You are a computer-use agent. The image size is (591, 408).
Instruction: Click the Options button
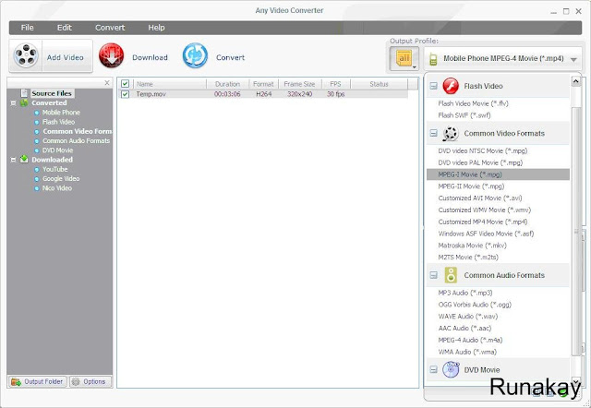pos(90,381)
